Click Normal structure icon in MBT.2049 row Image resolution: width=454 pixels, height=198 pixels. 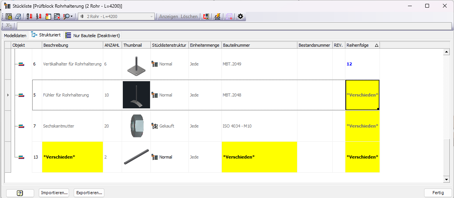click(155, 64)
